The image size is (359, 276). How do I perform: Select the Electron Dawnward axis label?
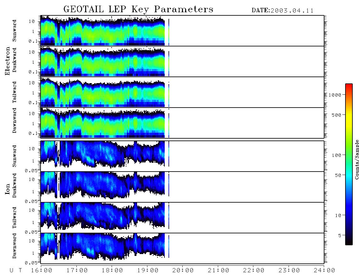[14, 121]
